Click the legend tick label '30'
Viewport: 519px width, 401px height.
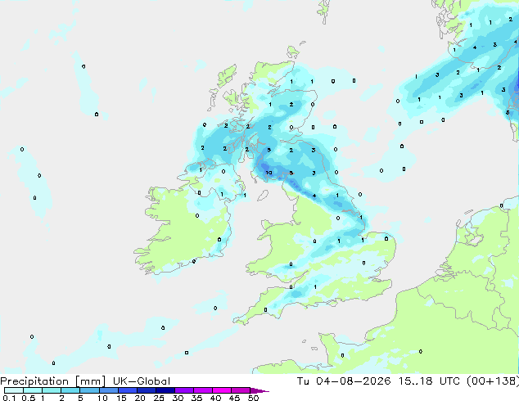(x=178, y=398)
